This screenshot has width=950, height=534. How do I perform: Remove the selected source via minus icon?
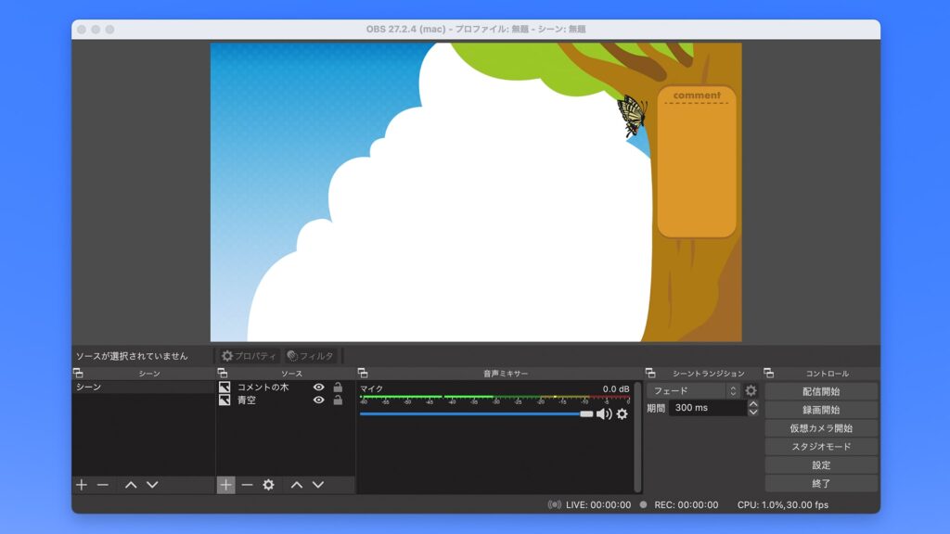pos(247,485)
